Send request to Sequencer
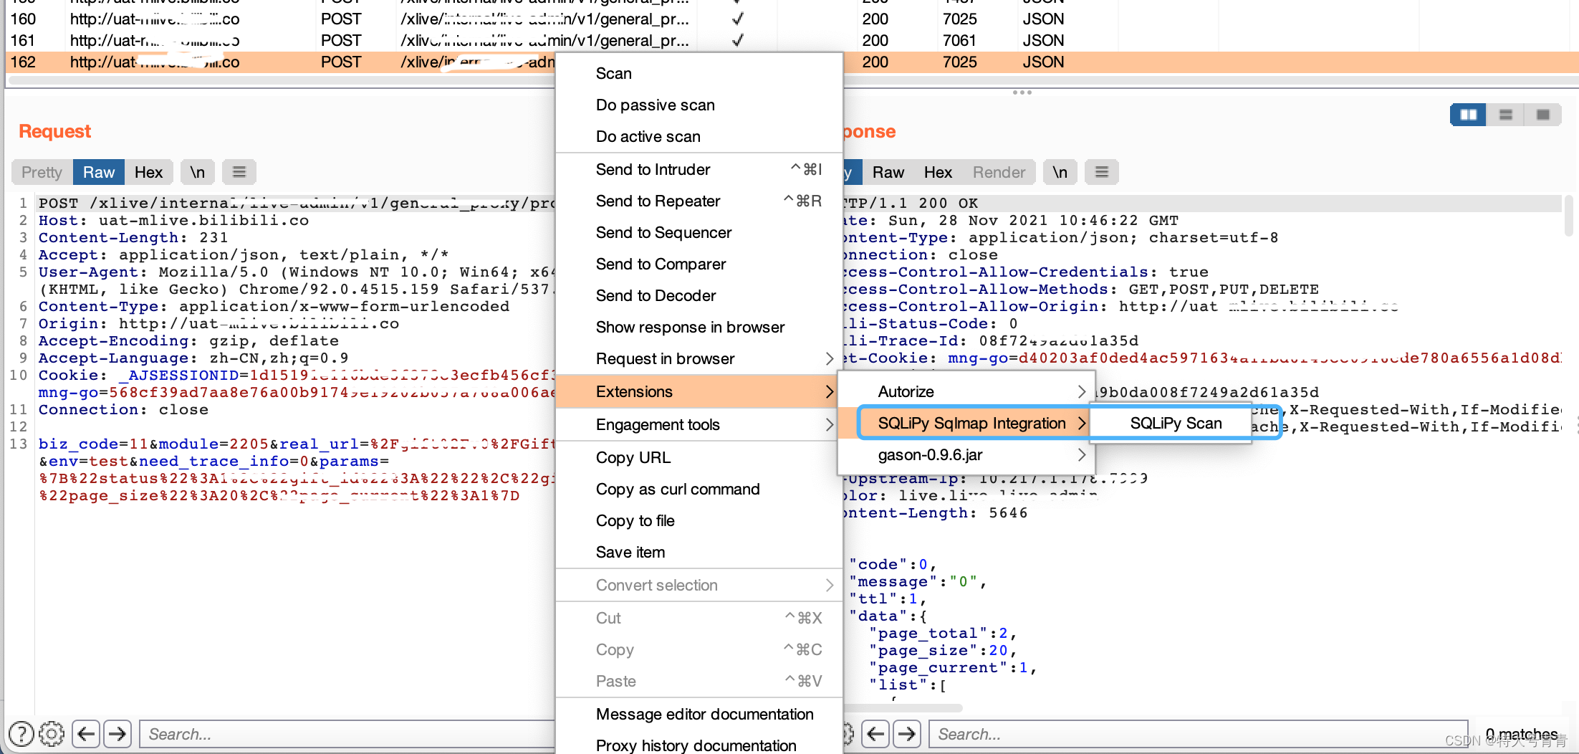The image size is (1579, 754). [699, 232]
